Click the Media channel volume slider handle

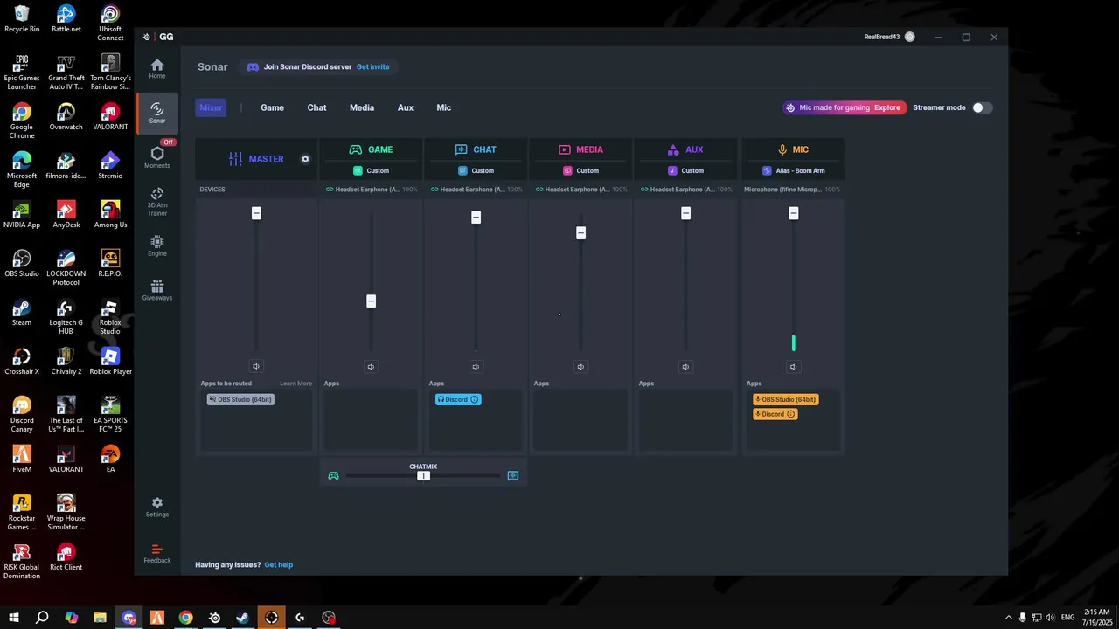(580, 233)
